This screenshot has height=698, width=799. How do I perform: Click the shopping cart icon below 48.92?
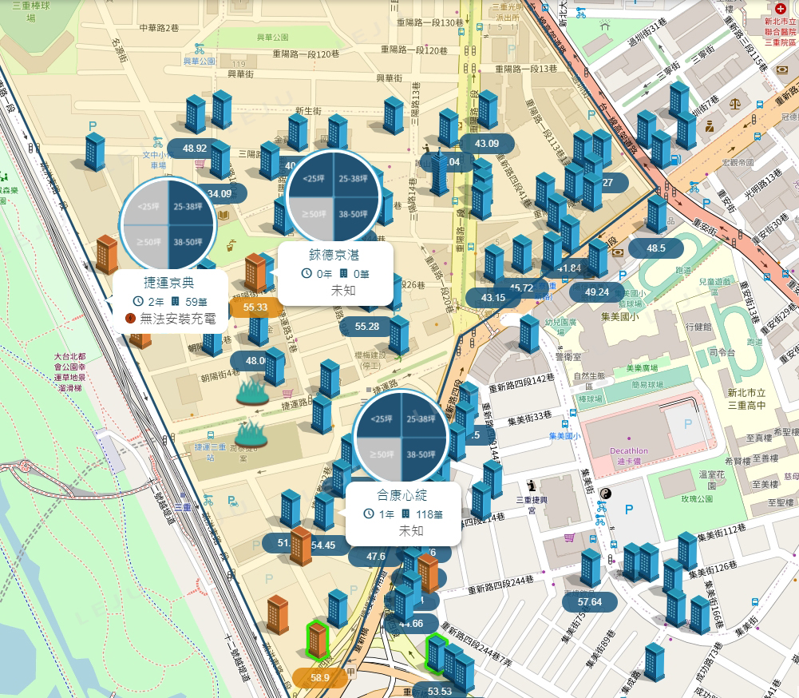(200, 164)
